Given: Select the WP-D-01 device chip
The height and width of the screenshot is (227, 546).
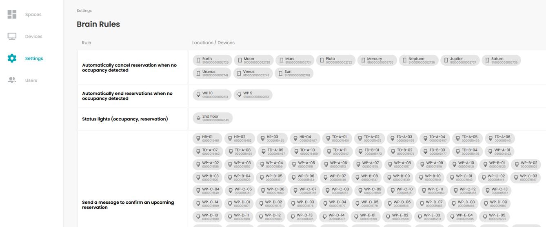Looking at the screenshot, I should 239,204.
